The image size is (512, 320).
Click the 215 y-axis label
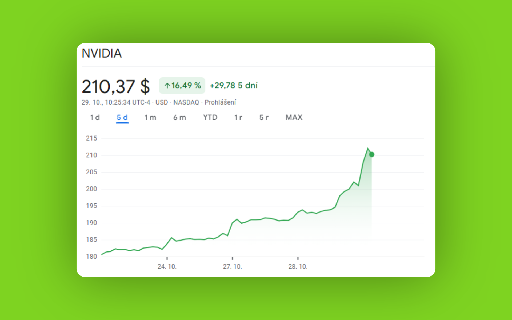pyautogui.click(x=91, y=138)
